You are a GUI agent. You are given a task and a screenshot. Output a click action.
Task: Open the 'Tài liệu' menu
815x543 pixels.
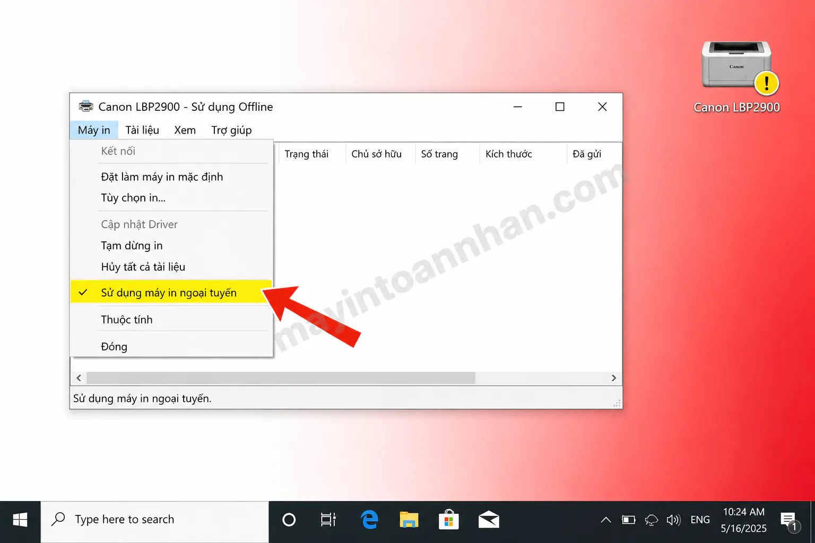[142, 130]
